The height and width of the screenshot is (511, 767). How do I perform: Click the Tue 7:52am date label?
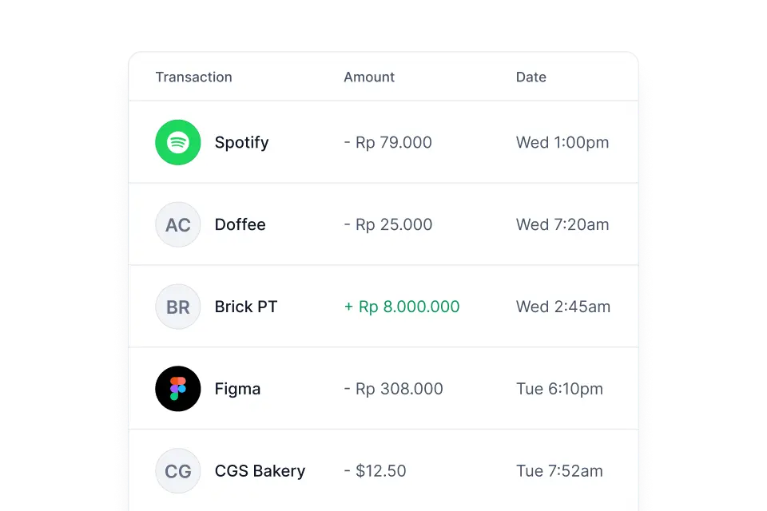tap(559, 471)
